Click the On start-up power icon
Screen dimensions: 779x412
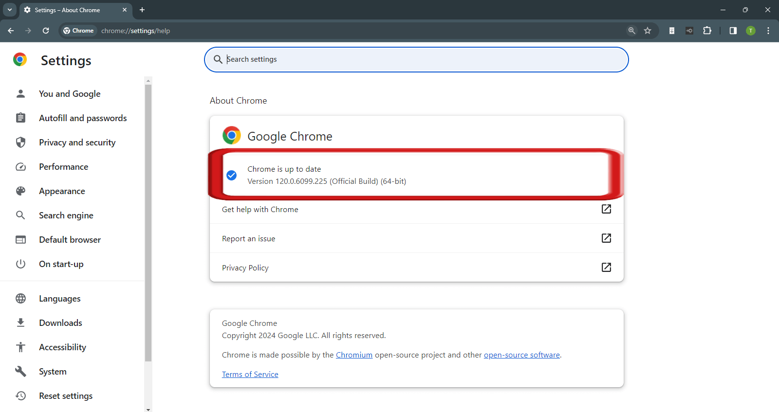pos(20,264)
